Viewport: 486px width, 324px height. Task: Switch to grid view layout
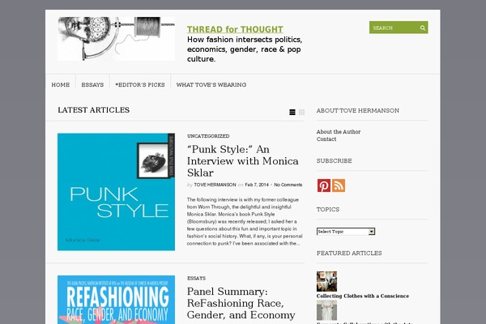pyautogui.click(x=301, y=112)
